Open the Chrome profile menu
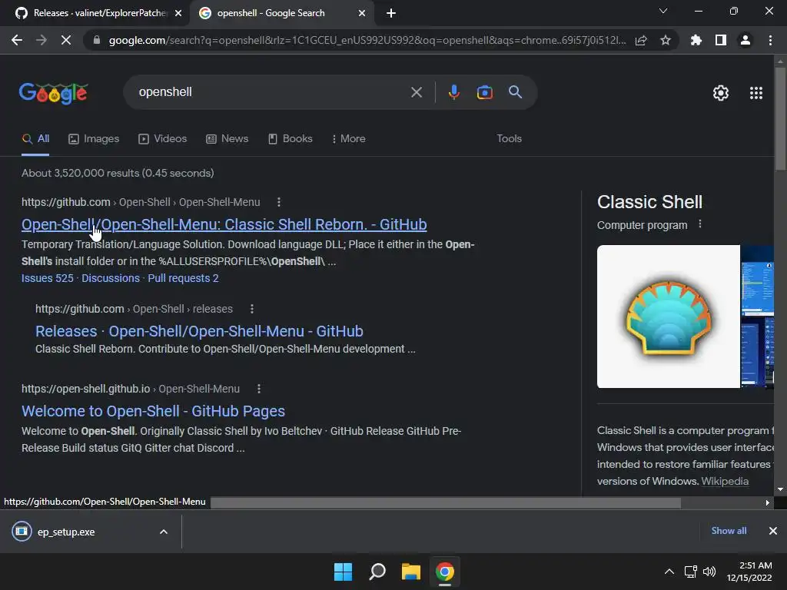This screenshot has height=590, width=787. (x=745, y=40)
